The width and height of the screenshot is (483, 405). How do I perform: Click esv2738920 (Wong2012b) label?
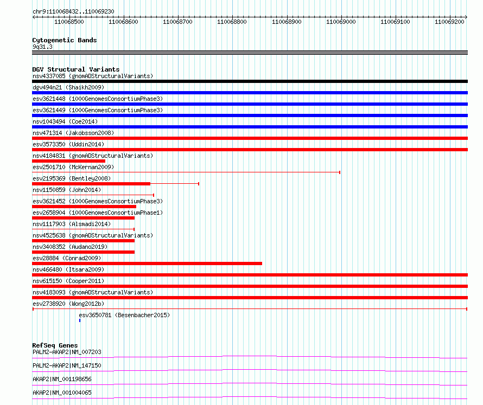[68, 304]
